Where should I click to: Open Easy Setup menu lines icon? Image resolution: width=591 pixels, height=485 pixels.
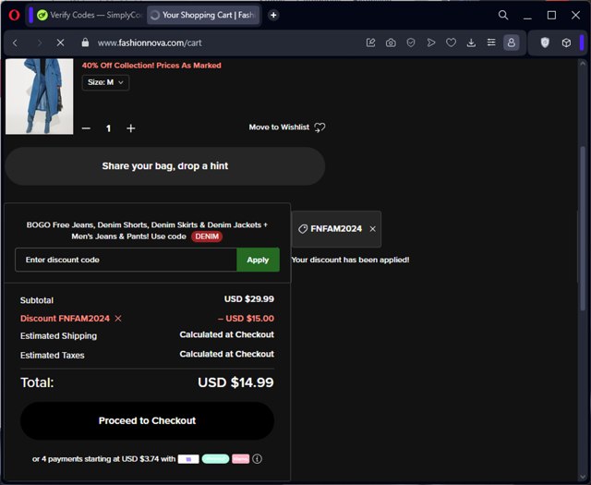491,42
